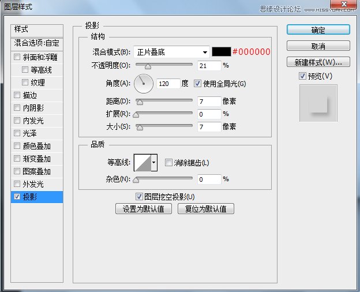Click 新建样式(W)... button
The image size is (360, 292).
click(x=318, y=62)
